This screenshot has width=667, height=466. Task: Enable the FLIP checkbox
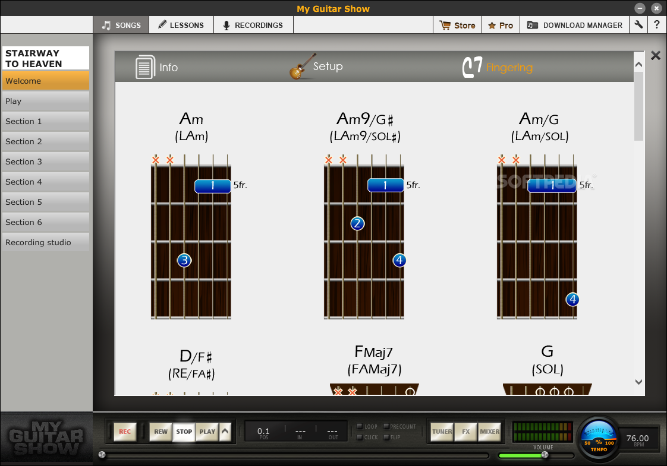[386, 437]
